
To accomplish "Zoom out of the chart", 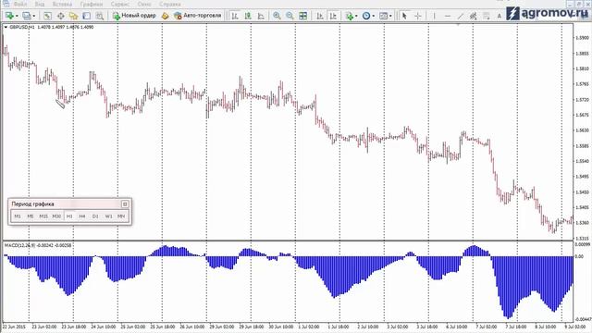I will [290, 16].
